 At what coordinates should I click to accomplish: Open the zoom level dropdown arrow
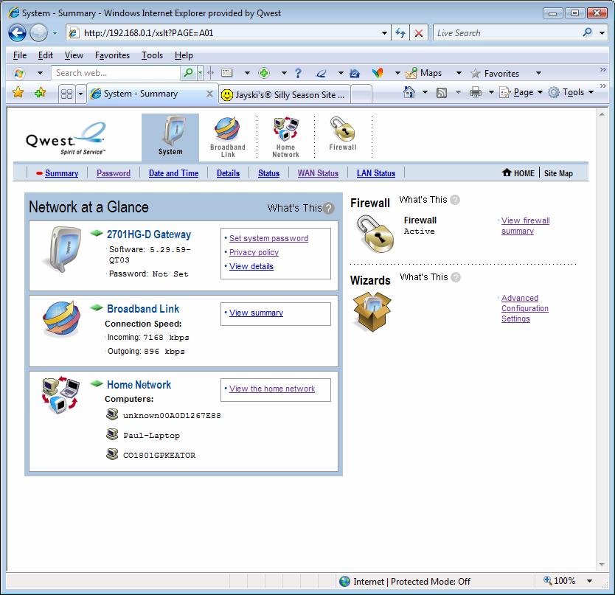[589, 581]
